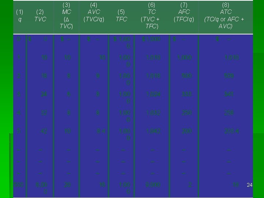Select the AFC value "200"
Screen dimensions: 264x198
click(x=187, y=131)
